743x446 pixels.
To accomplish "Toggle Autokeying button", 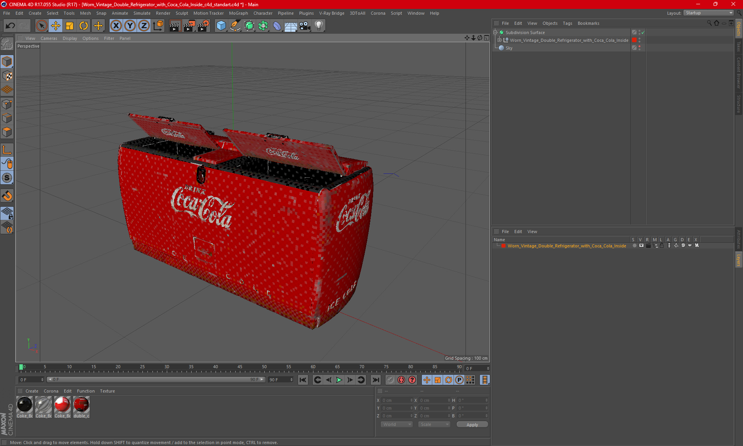I will click(401, 380).
